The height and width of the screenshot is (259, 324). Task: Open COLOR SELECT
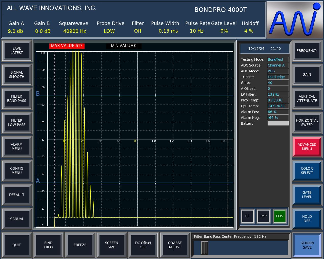tap(307, 171)
